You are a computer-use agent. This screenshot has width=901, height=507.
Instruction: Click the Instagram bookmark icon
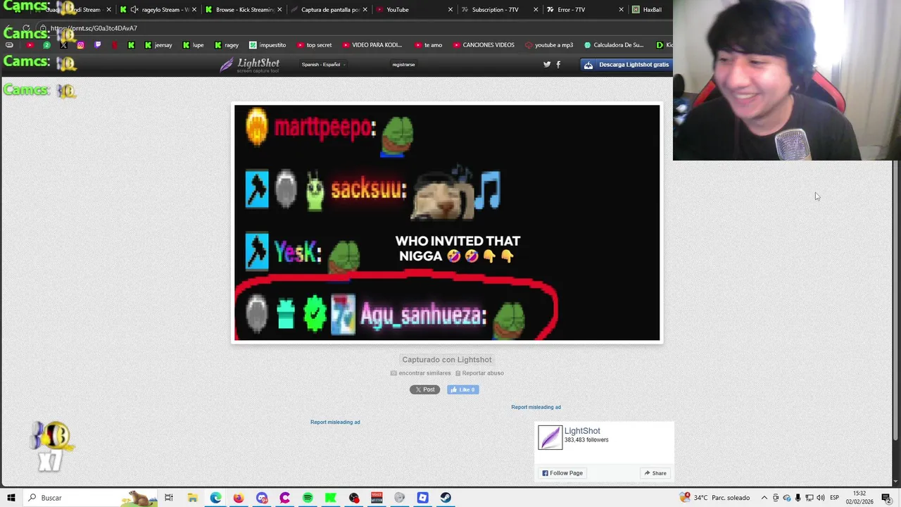coord(80,45)
